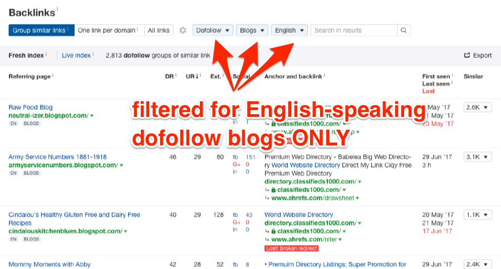This screenshot has width=501, height=269.
Task: Open the Blogs filter dropdown
Action: (252, 31)
